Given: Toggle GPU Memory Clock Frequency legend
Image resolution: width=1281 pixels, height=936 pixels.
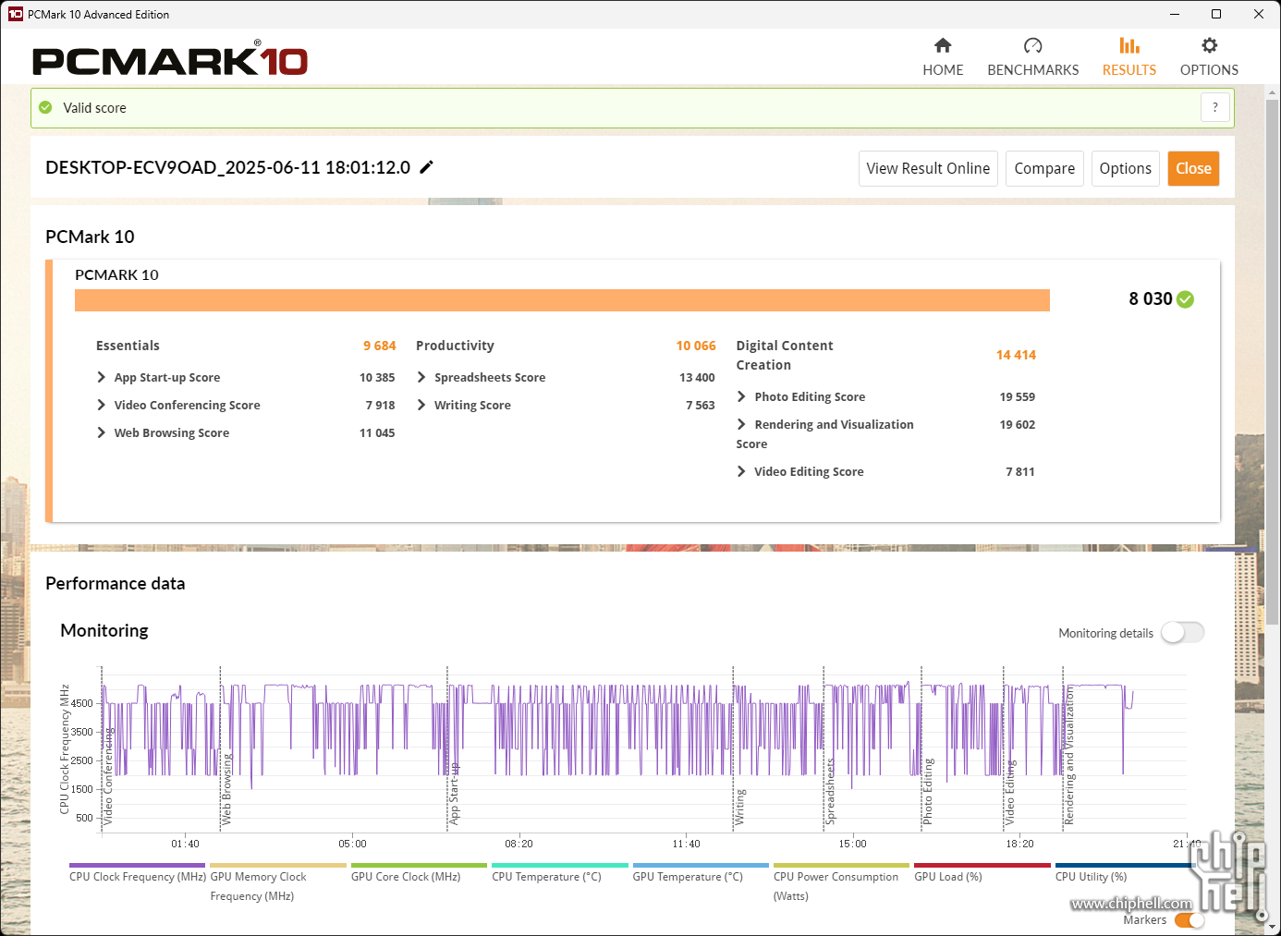Looking at the screenshot, I should pyautogui.click(x=278, y=883).
